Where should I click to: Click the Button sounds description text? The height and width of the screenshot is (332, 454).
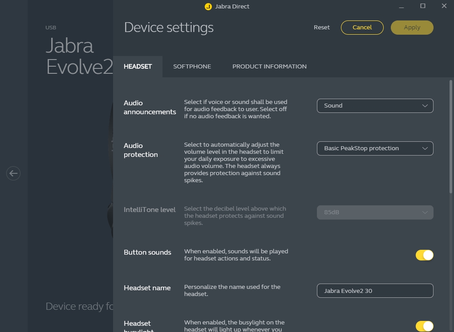point(236,255)
